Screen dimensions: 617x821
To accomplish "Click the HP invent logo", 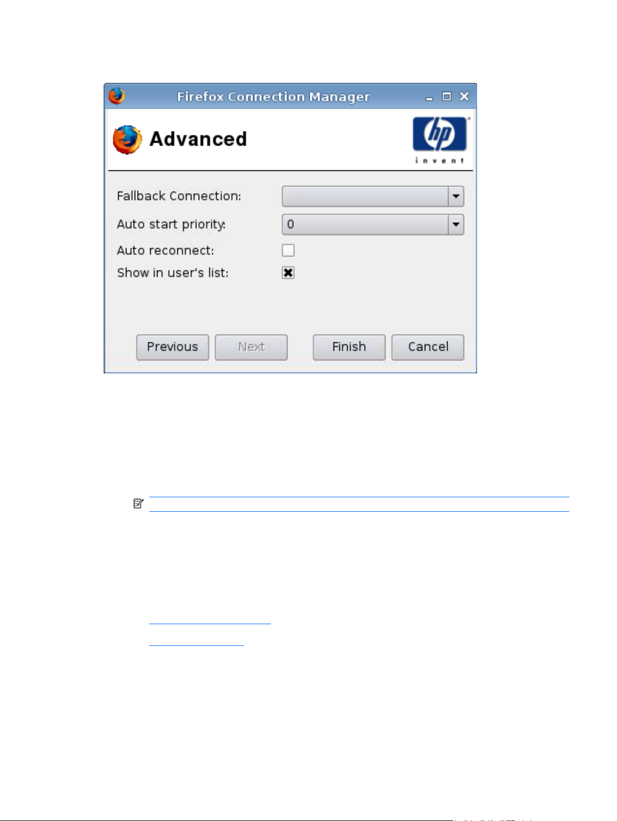I will pyautogui.click(x=439, y=140).
